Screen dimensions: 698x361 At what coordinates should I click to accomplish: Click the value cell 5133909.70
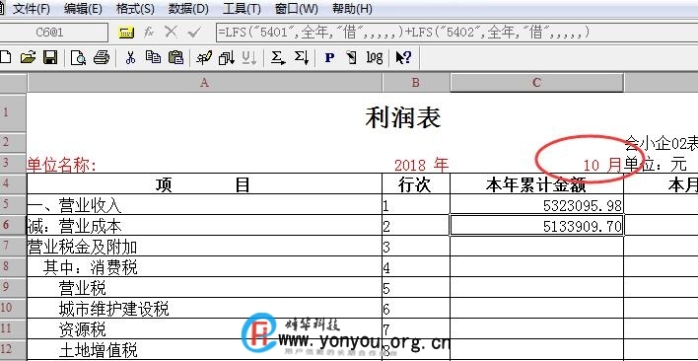(537, 225)
